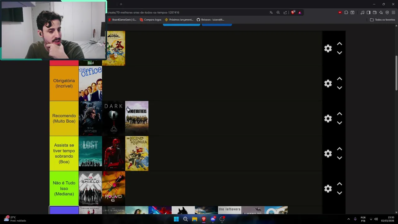The height and width of the screenshot is (224, 398).
Task: Open the Brave Shields lion icon
Action: click(x=293, y=12)
